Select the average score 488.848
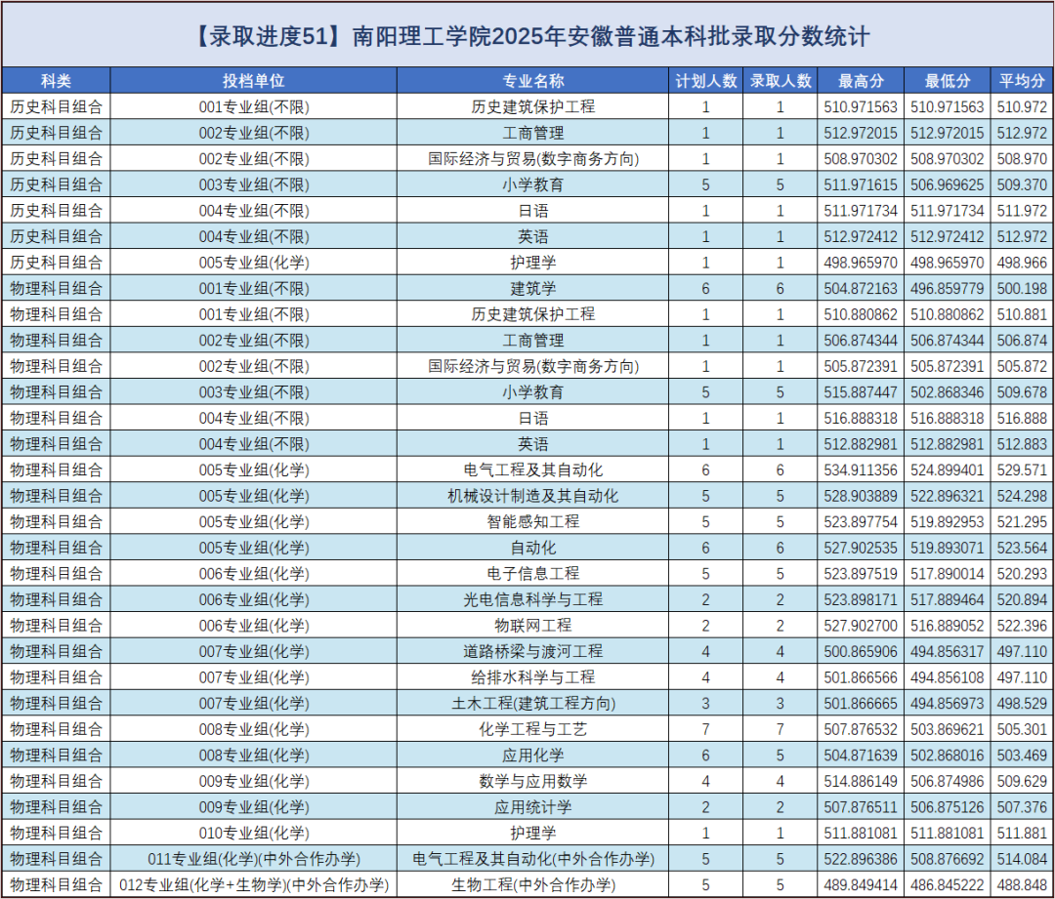 (x=1022, y=885)
